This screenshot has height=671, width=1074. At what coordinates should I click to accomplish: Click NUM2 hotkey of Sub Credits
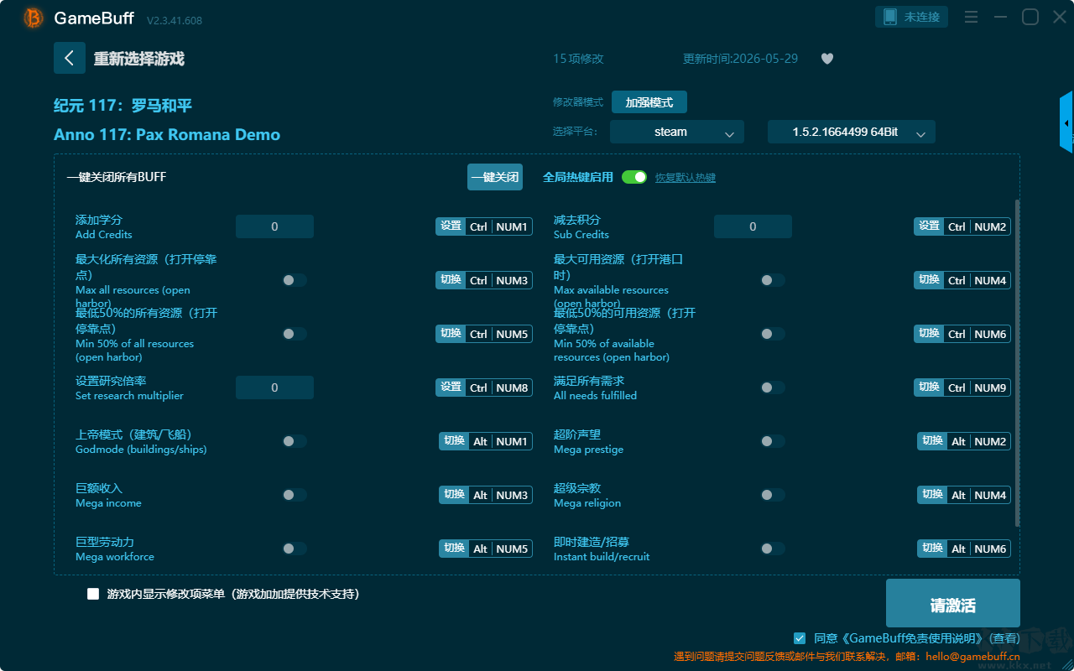(990, 226)
